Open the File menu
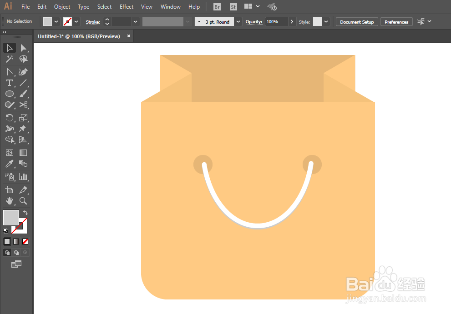Screen dimensions: 451x314 [x=25, y=7]
